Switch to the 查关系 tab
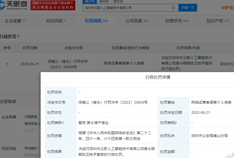Viewport: 234px width, 158px height. (118, 2)
